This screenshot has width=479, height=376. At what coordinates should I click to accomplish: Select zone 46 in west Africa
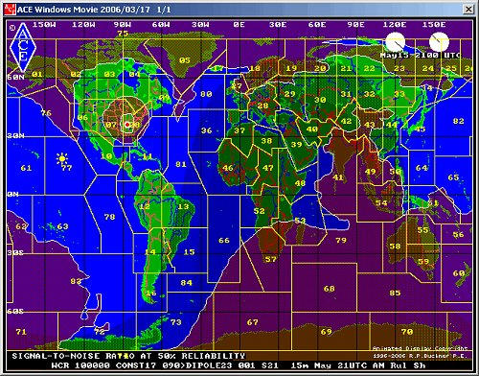point(228,168)
